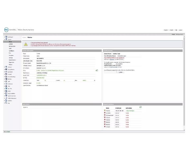Click the DPI-SSL icon in the sidebar
The image size is (190, 158).
pos(6,79)
